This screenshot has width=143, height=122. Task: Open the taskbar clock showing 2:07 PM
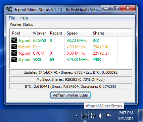[126, 116]
